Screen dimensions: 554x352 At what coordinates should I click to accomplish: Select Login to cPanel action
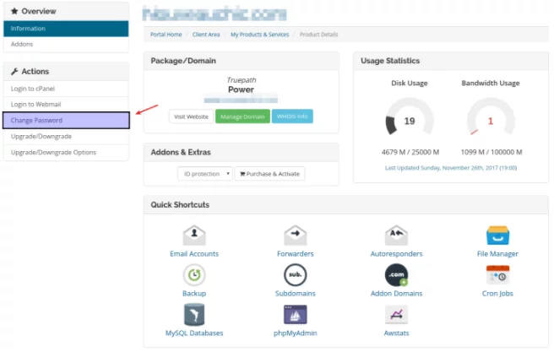tap(66, 89)
